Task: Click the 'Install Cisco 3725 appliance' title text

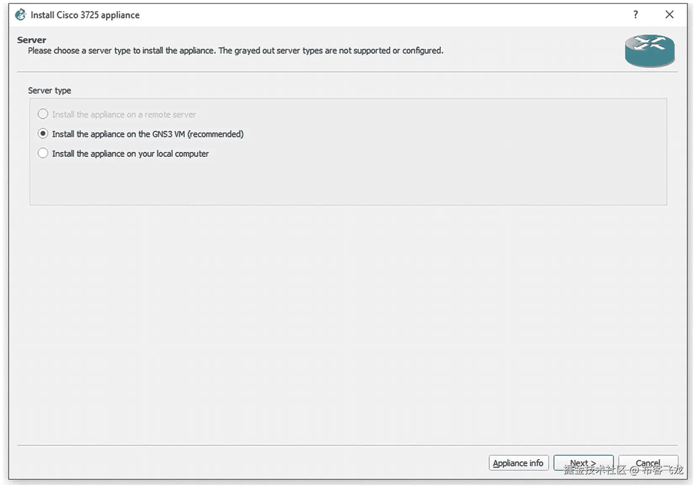Action: click(85, 15)
